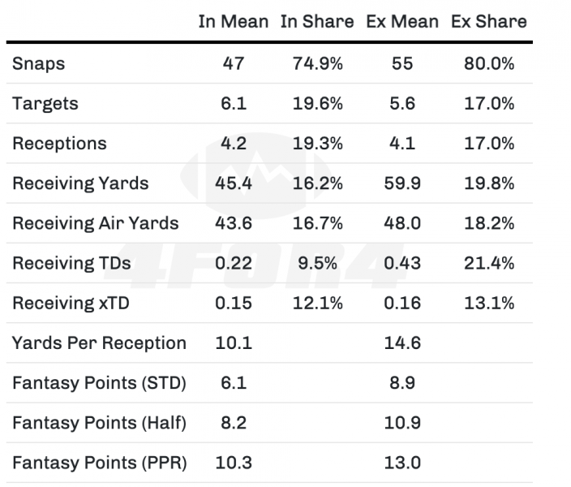Select the Receiving TDs row label
The height and width of the screenshot is (487, 571).
point(71,262)
